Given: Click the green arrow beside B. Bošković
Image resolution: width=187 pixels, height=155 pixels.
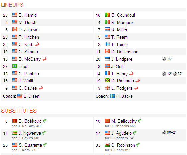Looking at the screenshot, I should tap(45, 121).
